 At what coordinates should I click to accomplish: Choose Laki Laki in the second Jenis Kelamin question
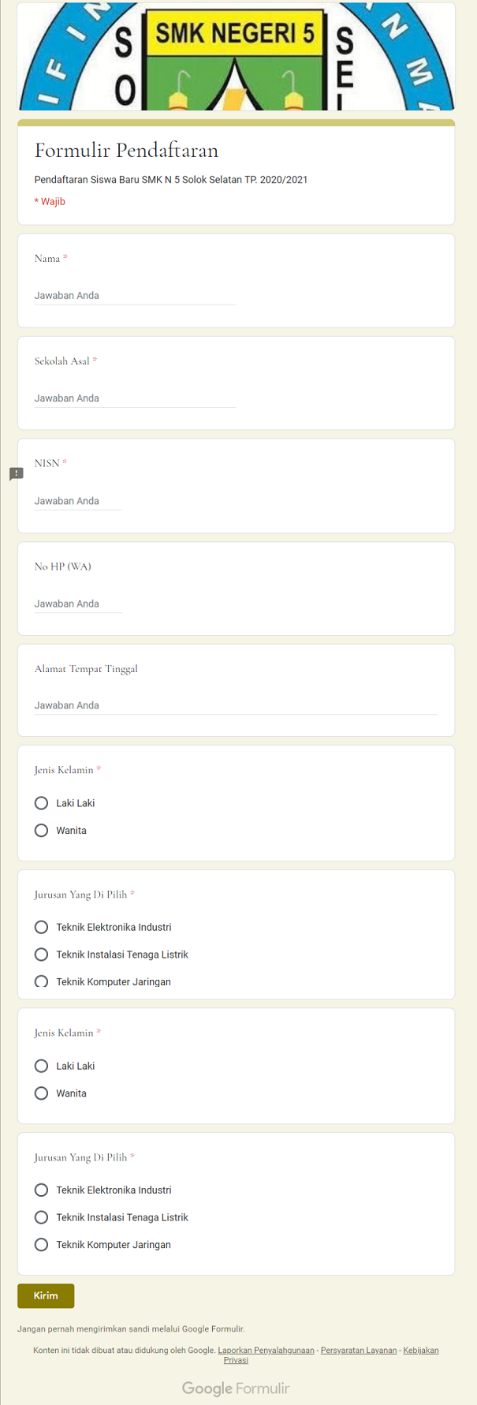pyautogui.click(x=42, y=1066)
